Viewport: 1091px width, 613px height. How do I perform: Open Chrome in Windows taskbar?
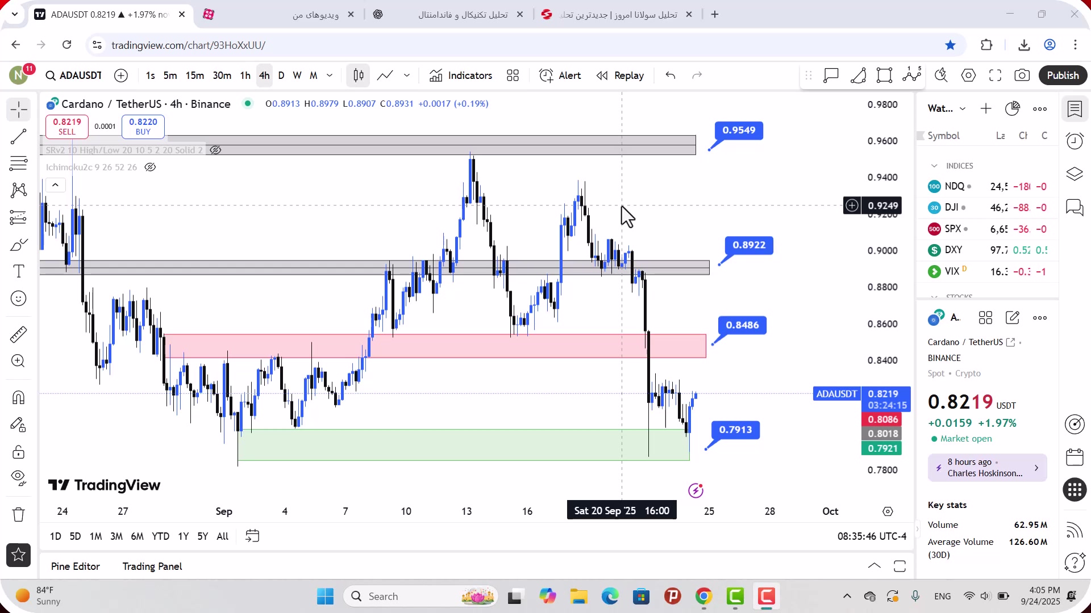tap(703, 597)
